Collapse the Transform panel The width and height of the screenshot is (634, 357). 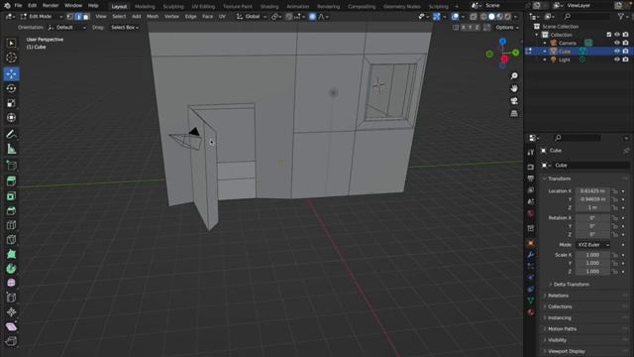coord(559,178)
